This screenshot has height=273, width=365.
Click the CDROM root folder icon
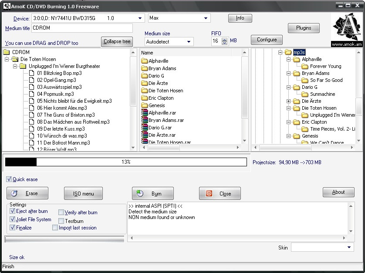point(7,52)
